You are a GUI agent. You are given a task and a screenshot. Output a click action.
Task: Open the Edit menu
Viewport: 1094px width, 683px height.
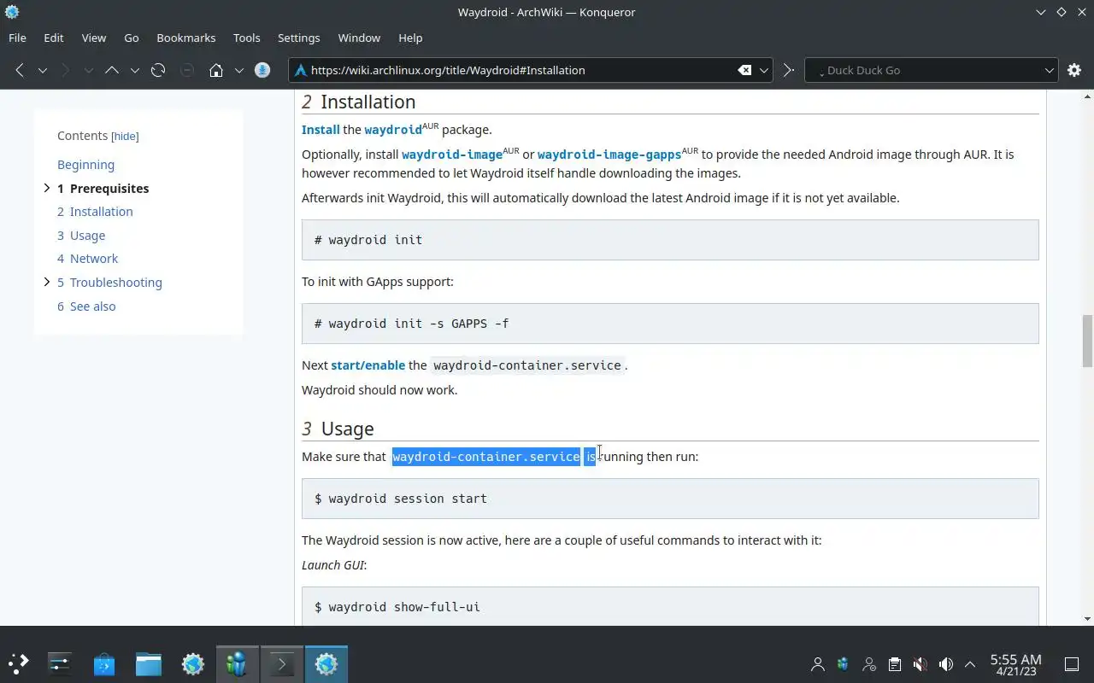pos(54,38)
